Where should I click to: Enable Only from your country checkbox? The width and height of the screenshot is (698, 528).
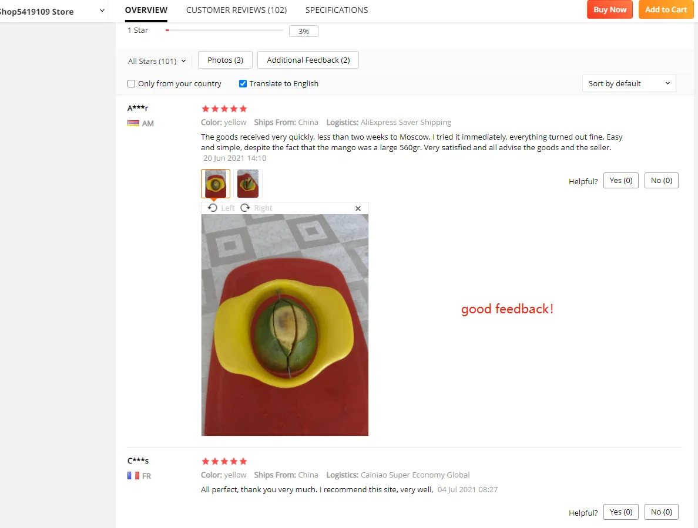[132, 83]
